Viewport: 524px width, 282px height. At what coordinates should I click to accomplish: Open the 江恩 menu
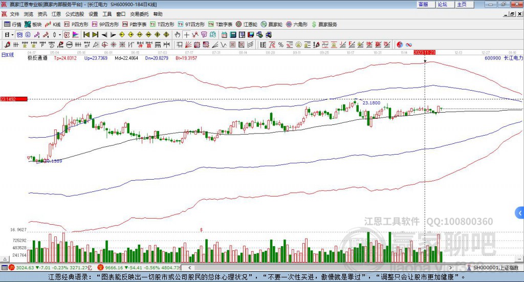[56, 14]
